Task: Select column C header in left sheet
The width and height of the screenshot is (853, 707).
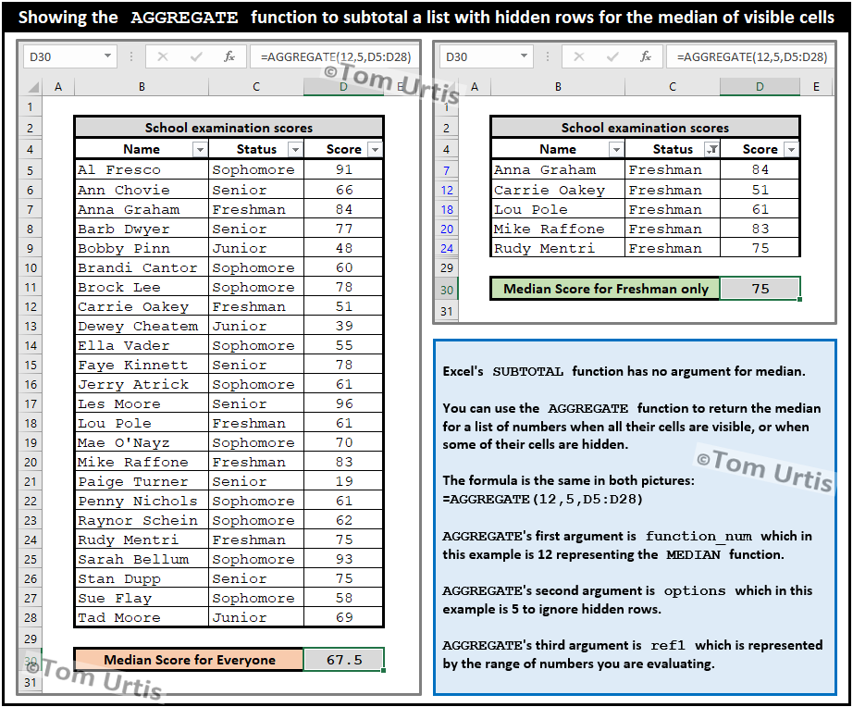Action: click(255, 87)
